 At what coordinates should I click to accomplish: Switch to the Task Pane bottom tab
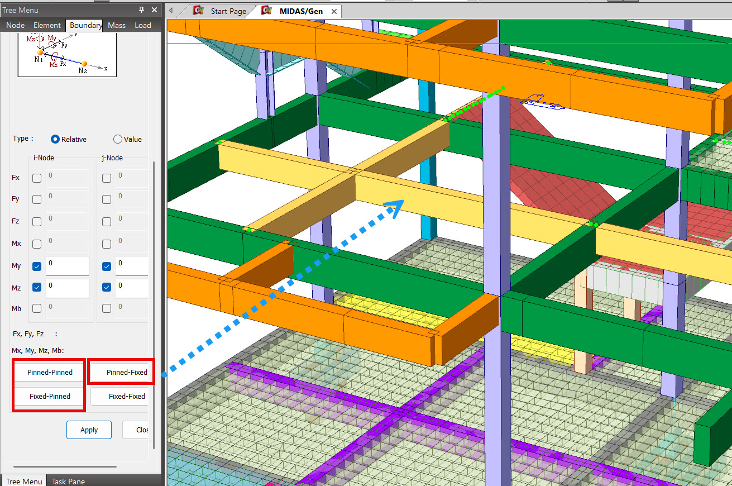coord(68,481)
